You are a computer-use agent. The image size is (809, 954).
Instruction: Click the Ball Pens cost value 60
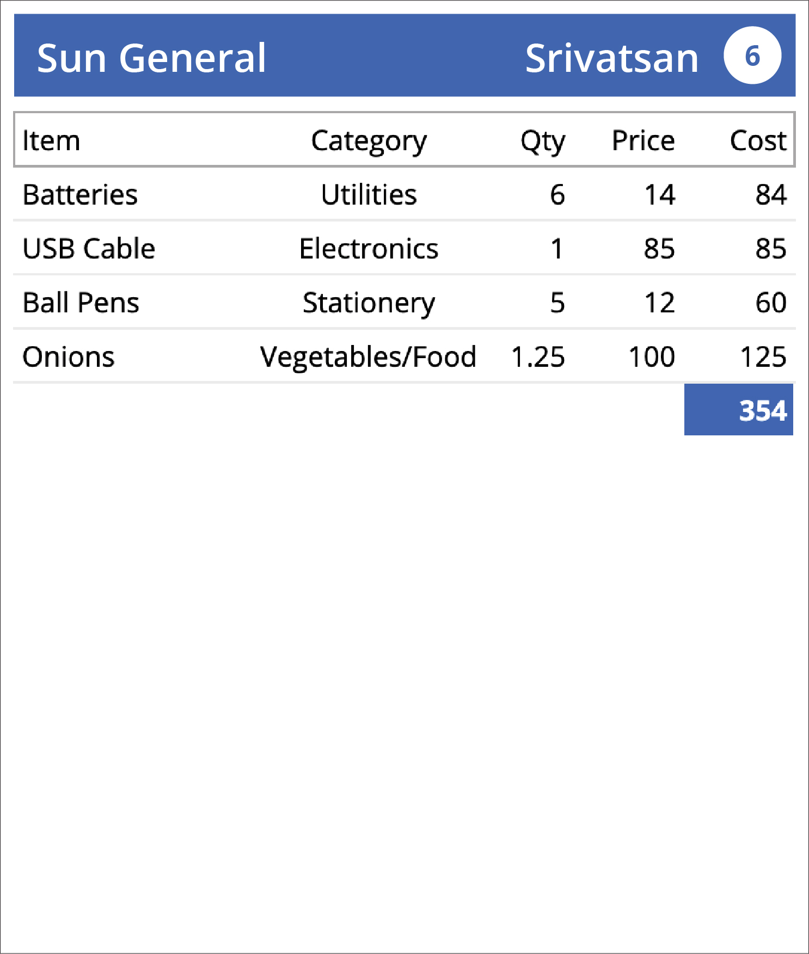[771, 303]
